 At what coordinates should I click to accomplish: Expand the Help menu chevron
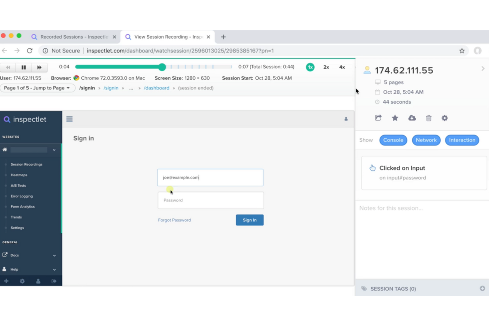[55, 270]
